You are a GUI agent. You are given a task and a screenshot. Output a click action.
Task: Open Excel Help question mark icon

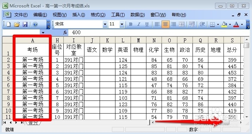click(x=35, y=24)
